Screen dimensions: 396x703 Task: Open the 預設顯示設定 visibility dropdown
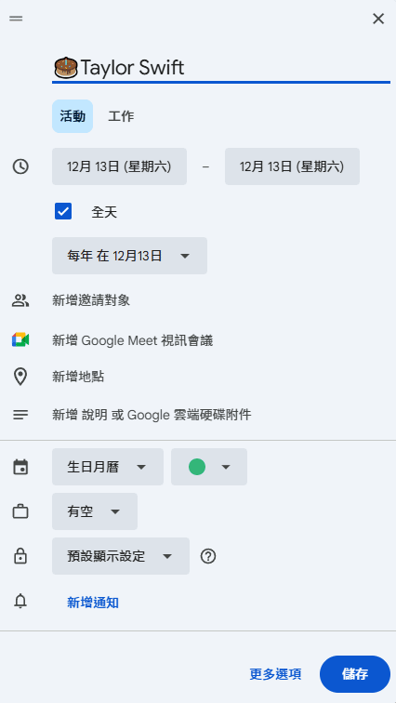pos(121,556)
